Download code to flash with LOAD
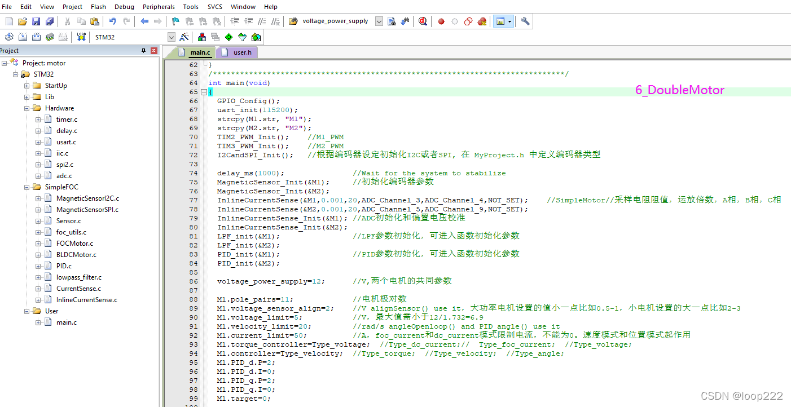 [81, 37]
